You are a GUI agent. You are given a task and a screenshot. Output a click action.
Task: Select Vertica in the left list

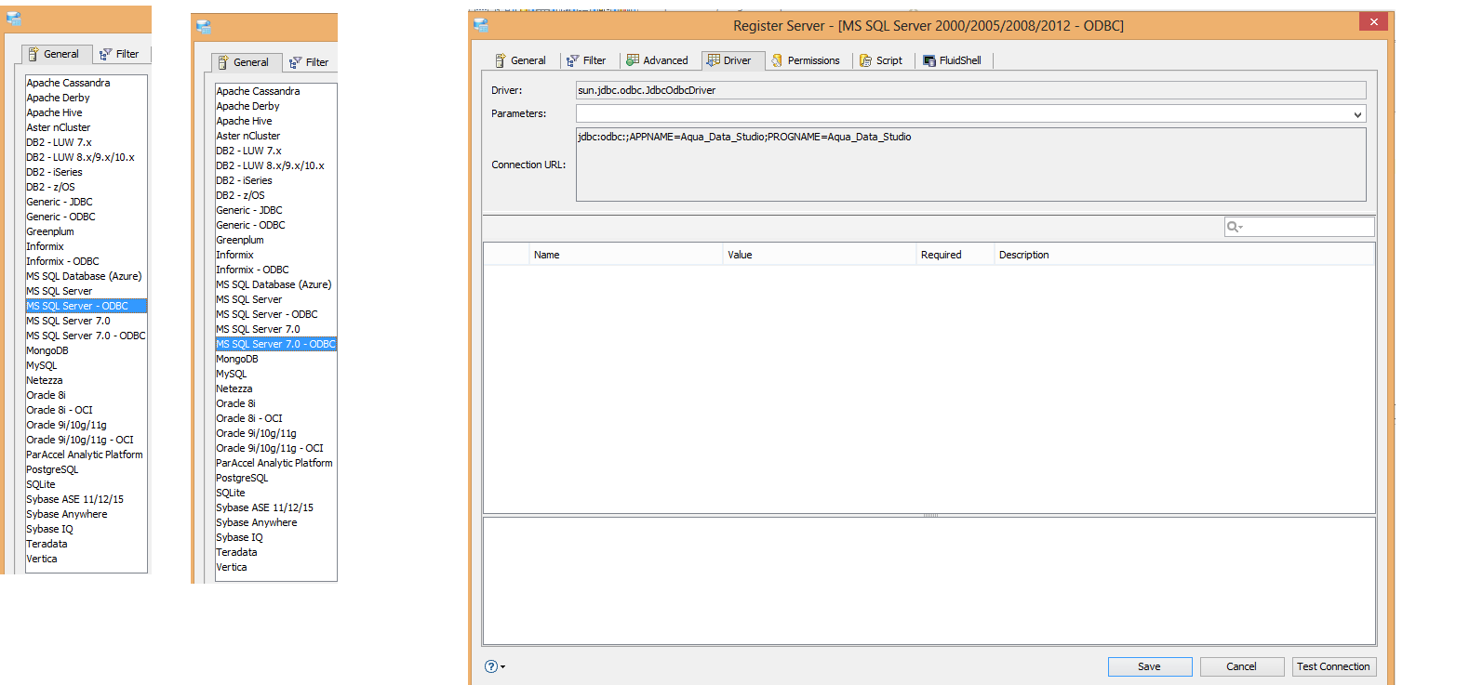coord(86,559)
